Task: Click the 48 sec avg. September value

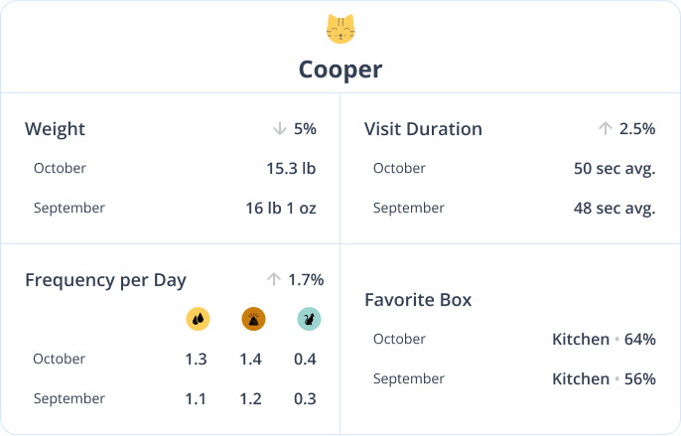Action: 614,209
